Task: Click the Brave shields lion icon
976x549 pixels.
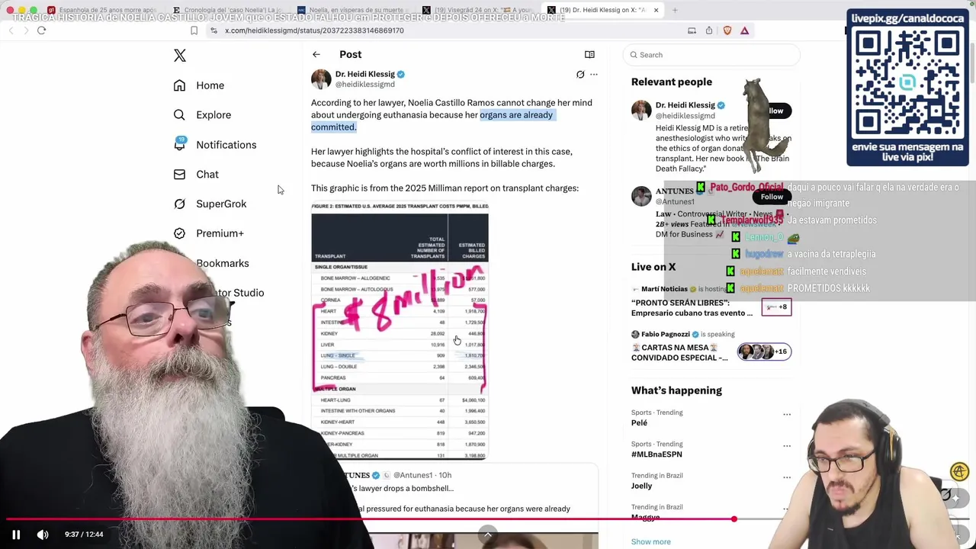Action: (x=727, y=30)
